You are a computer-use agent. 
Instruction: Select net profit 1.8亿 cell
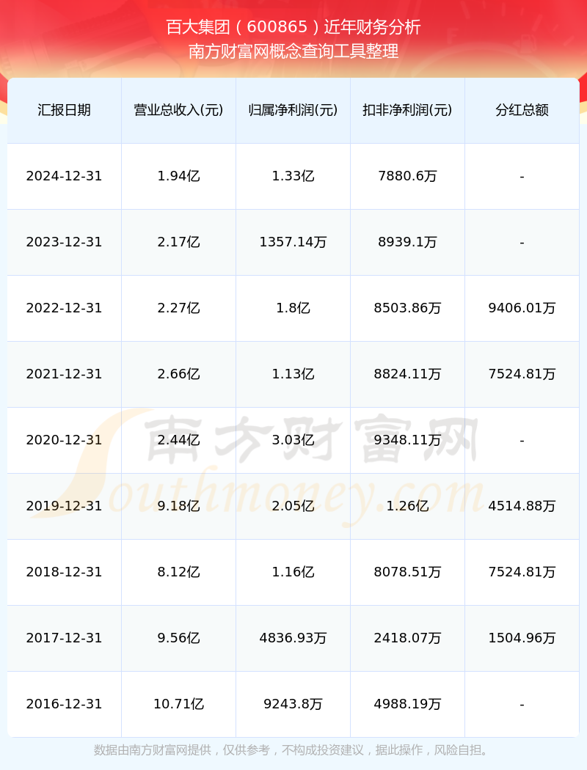point(293,308)
